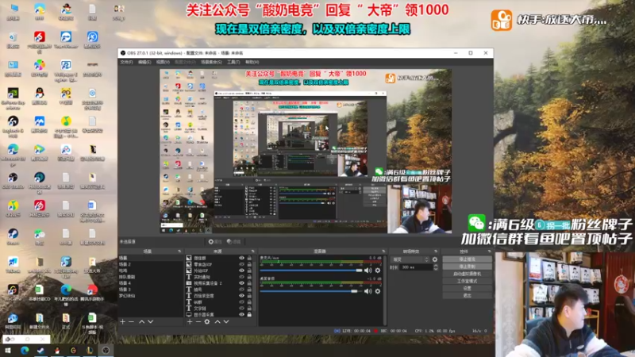Open microphone channel settings gear
Viewport: 635px width, 357px height.
(378, 270)
